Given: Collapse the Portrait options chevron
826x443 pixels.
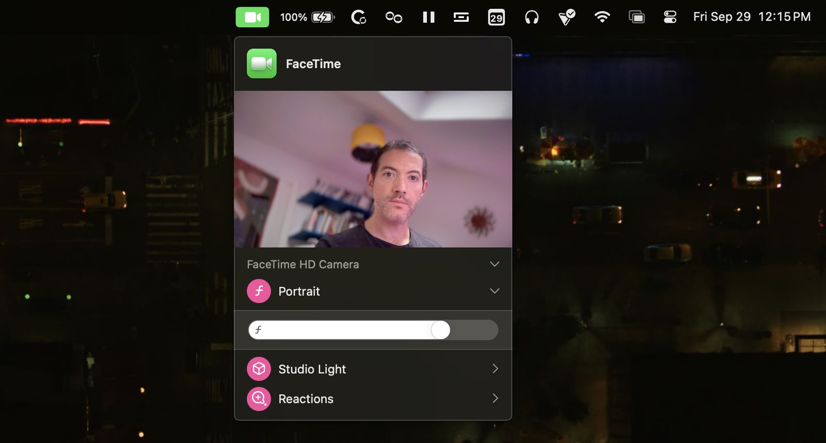Looking at the screenshot, I should pyautogui.click(x=494, y=291).
